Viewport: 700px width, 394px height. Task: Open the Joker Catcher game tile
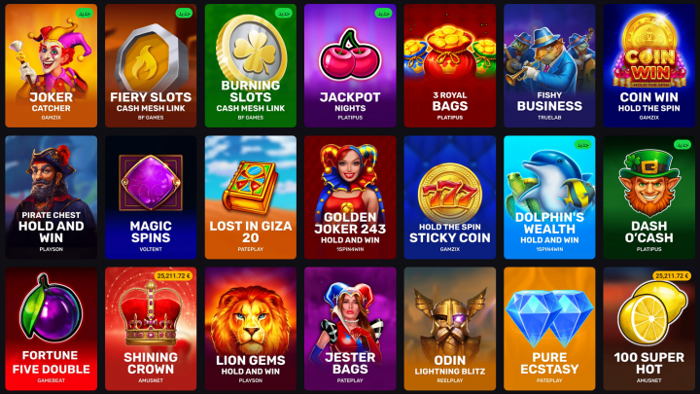(x=51, y=66)
